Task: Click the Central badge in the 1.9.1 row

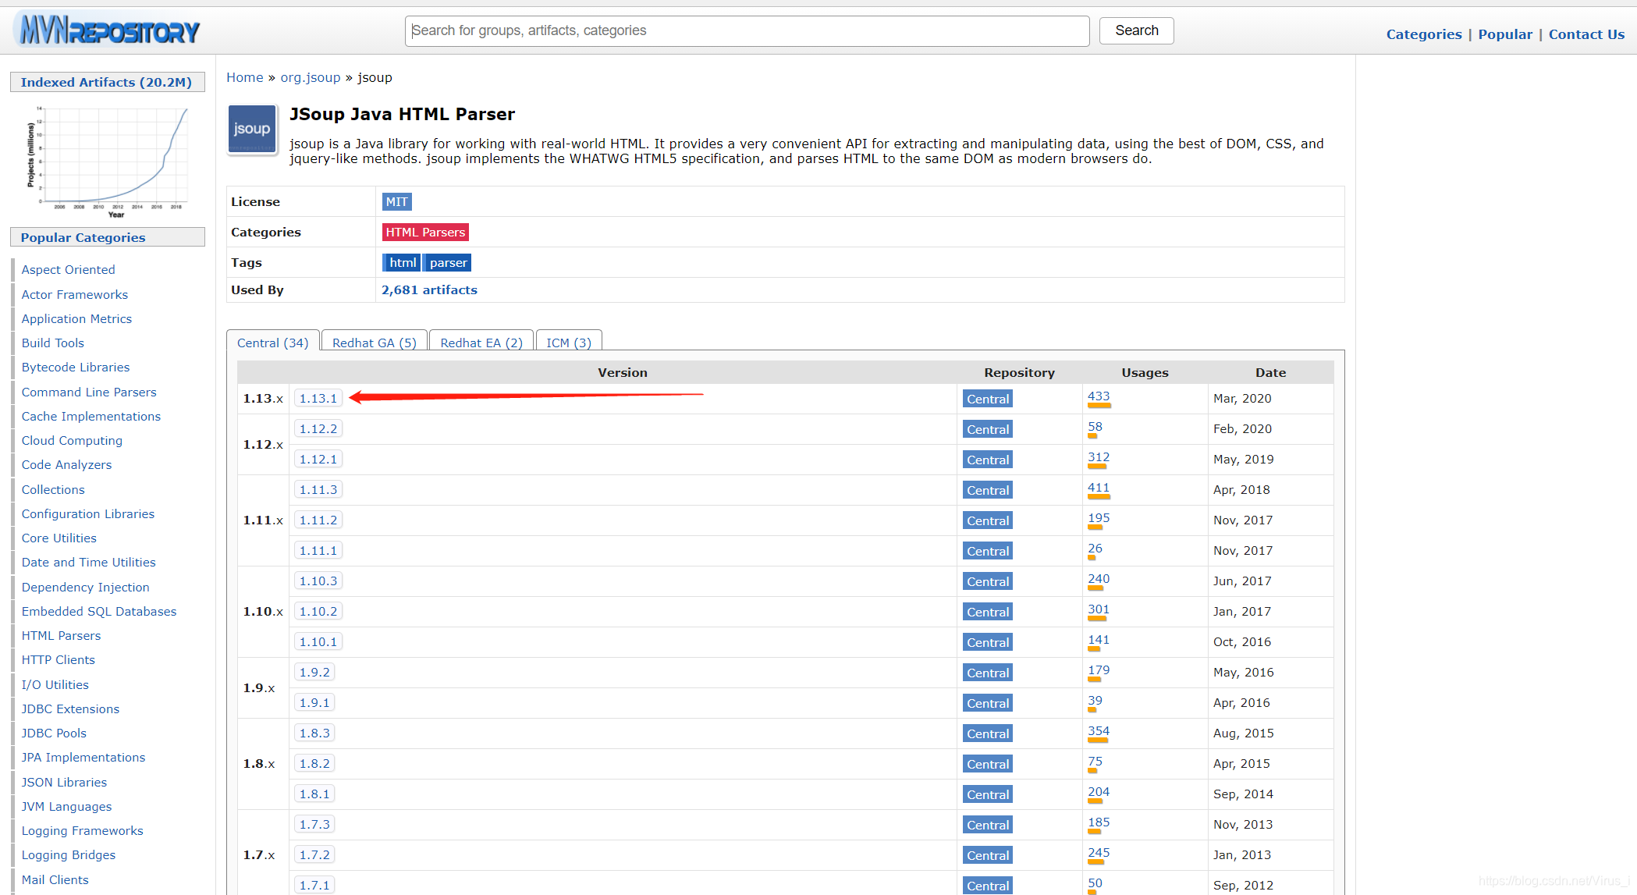Action: point(988,703)
